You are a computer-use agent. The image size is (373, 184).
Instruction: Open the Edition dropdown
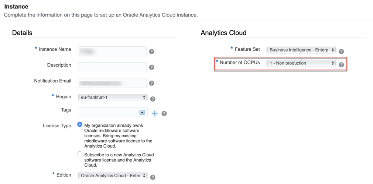(113, 176)
